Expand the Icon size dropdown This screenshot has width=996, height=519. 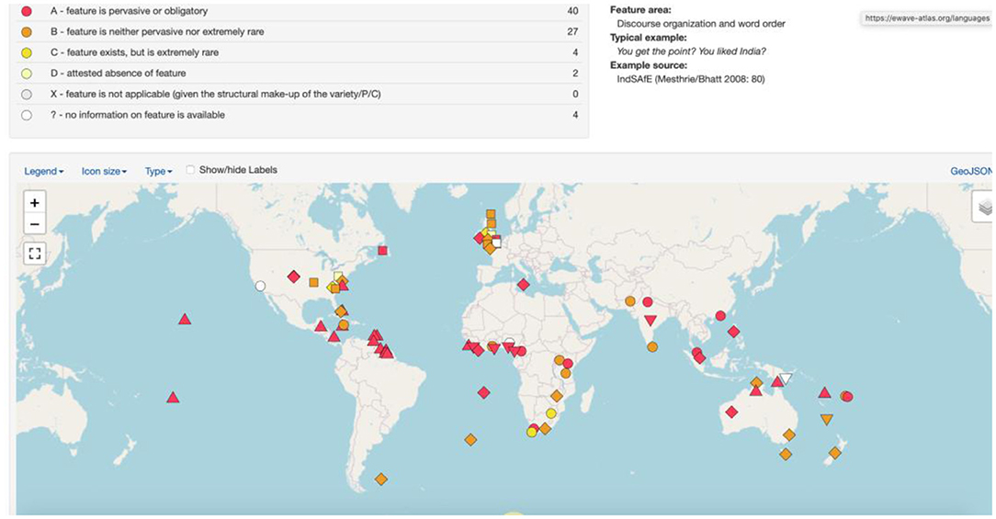(x=104, y=172)
